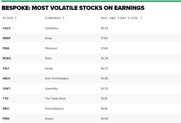Click the sort arrows beside STOCK header

16,18
